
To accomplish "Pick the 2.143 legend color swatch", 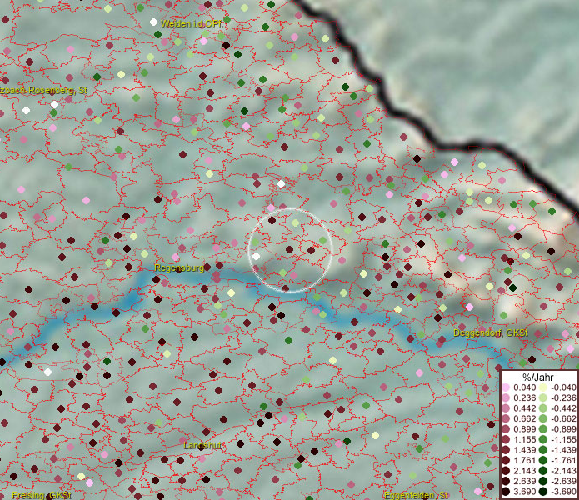I will click(506, 471).
